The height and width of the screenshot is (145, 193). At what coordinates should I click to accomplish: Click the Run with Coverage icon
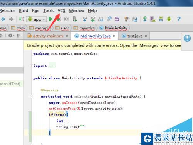point(67,19)
